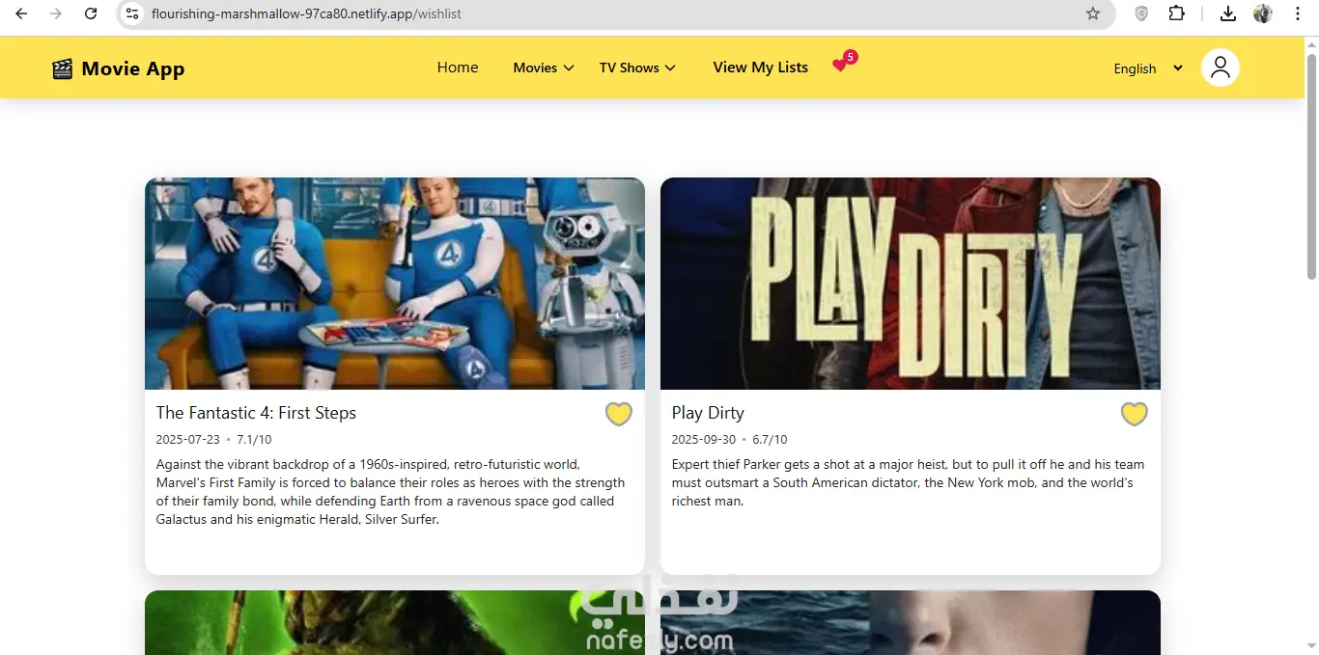Open the shield extension icon
The width and height of the screenshot is (1319, 655).
[x=1141, y=14]
